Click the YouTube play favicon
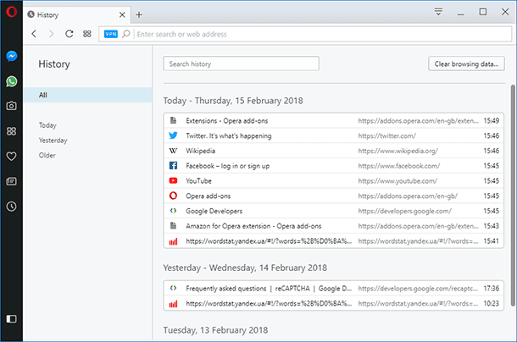The height and width of the screenshot is (342, 517). pos(173,180)
